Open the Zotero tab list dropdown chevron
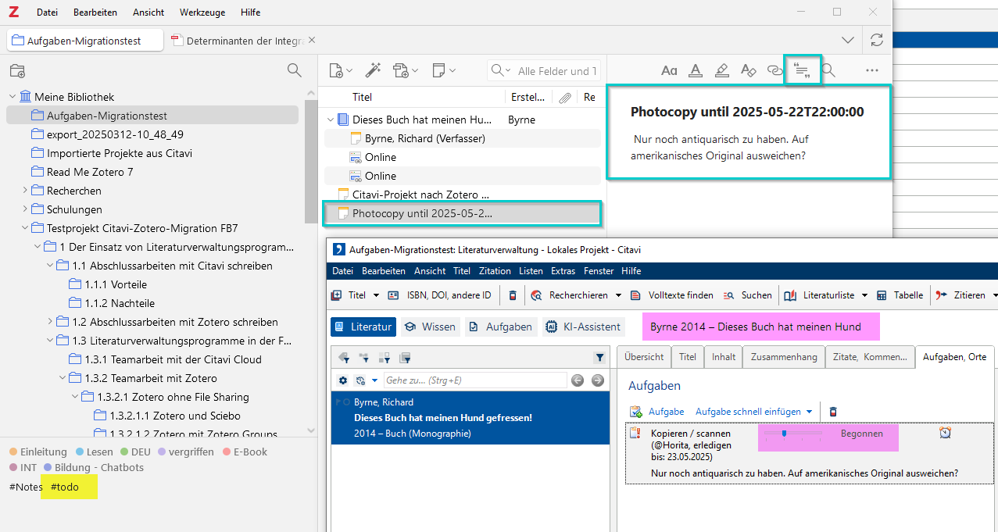 point(847,40)
